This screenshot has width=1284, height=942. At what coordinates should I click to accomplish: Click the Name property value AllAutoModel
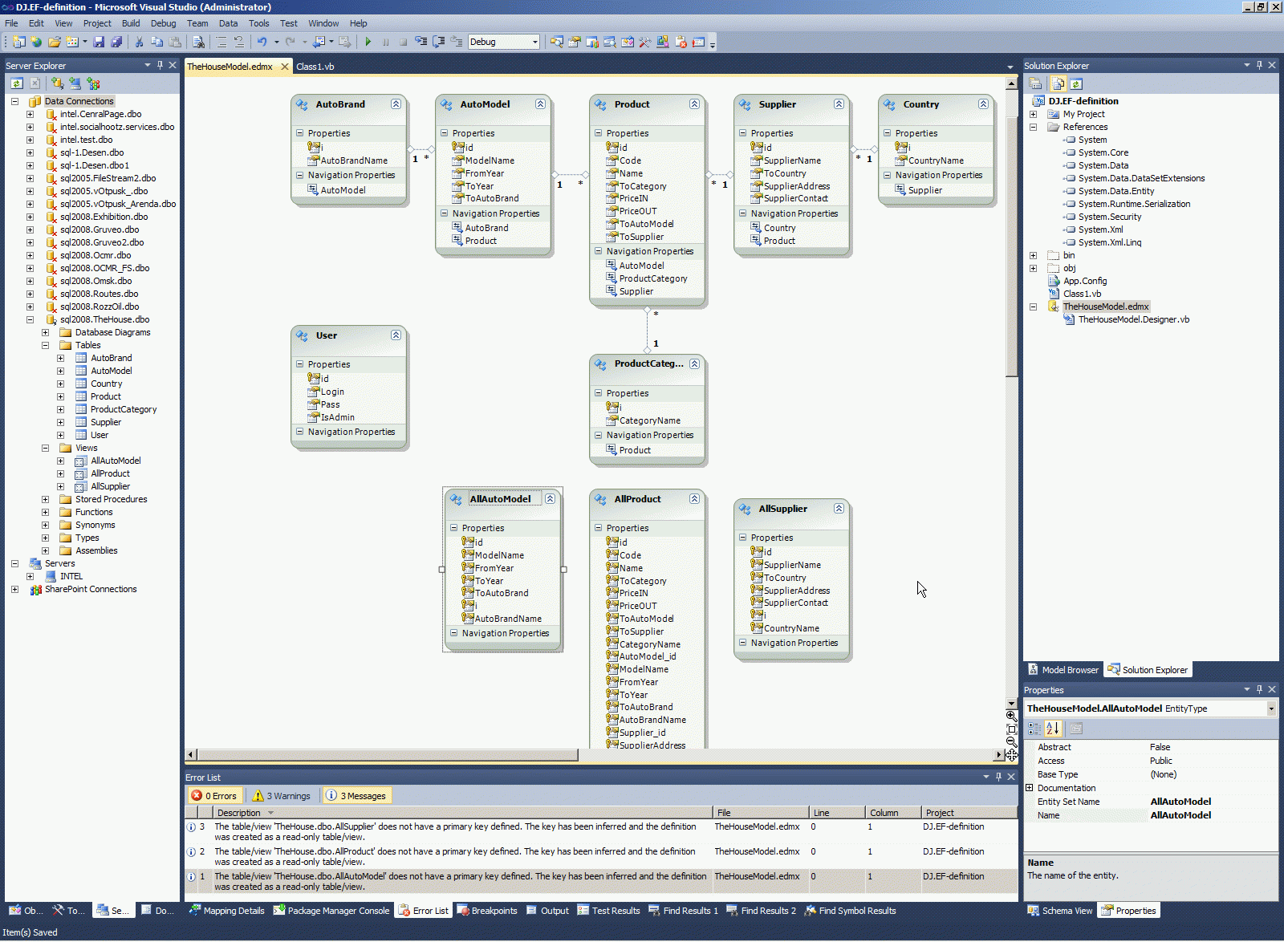pyautogui.click(x=1180, y=815)
